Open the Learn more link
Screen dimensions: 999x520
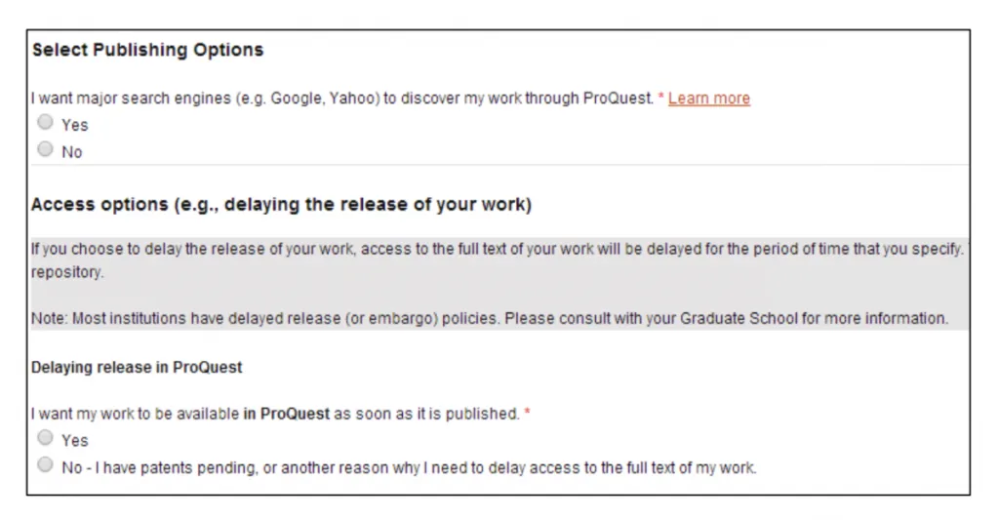[x=708, y=99]
